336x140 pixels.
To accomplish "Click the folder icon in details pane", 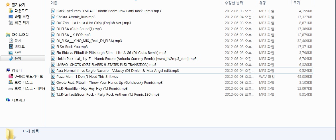I will [x=11, y=134].
